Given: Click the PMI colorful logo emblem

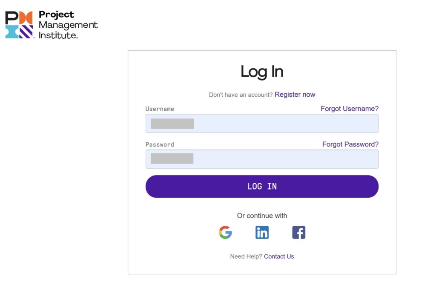Looking at the screenshot, I should point(19,25).
